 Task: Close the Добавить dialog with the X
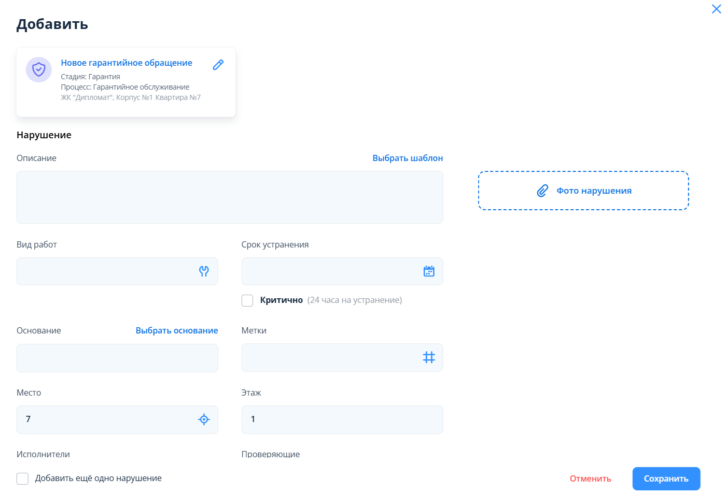pyautogui.click(x=716, y=9)
